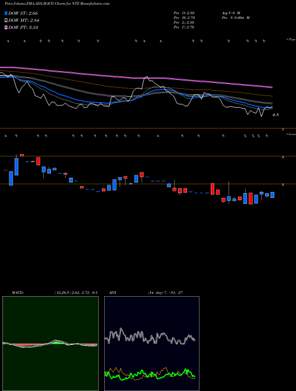Click the last blue candlestick on the right
The width and height of the screenshot is (296, 391).
click(x=272, y=195)
